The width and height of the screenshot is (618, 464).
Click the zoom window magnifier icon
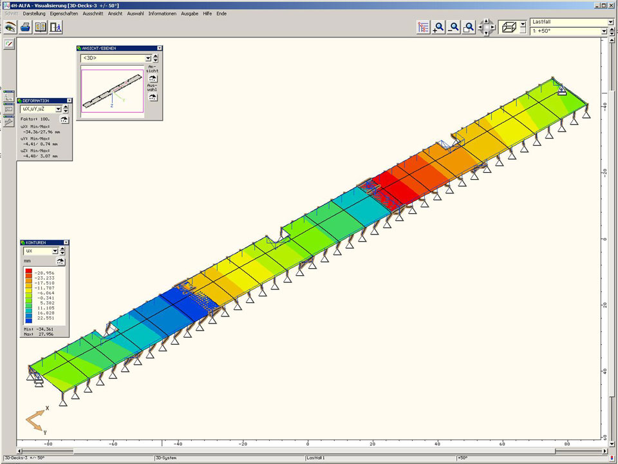(x=469, y=27)
